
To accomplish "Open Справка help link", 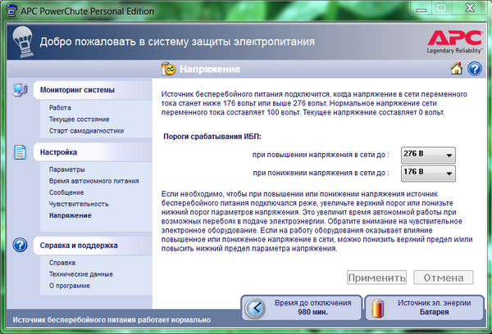I will (62, 263).
